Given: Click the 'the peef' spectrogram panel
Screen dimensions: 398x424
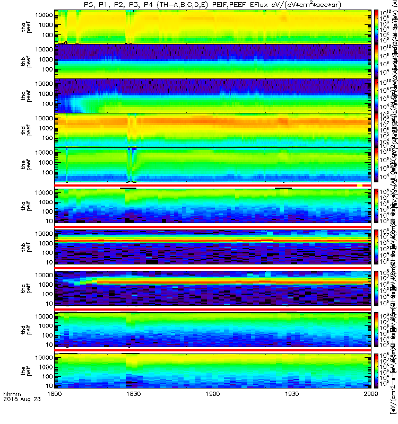Looking at the screenshot, I should [x=213, y=164].
